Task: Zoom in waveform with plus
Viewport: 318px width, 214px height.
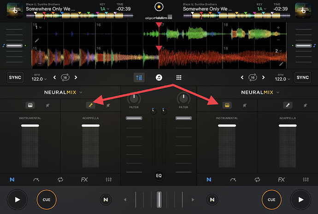Action: [x=278, y=28]
